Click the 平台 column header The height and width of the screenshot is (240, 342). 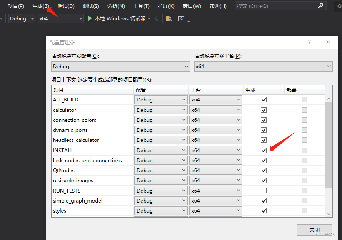click(x=216, y=90)
